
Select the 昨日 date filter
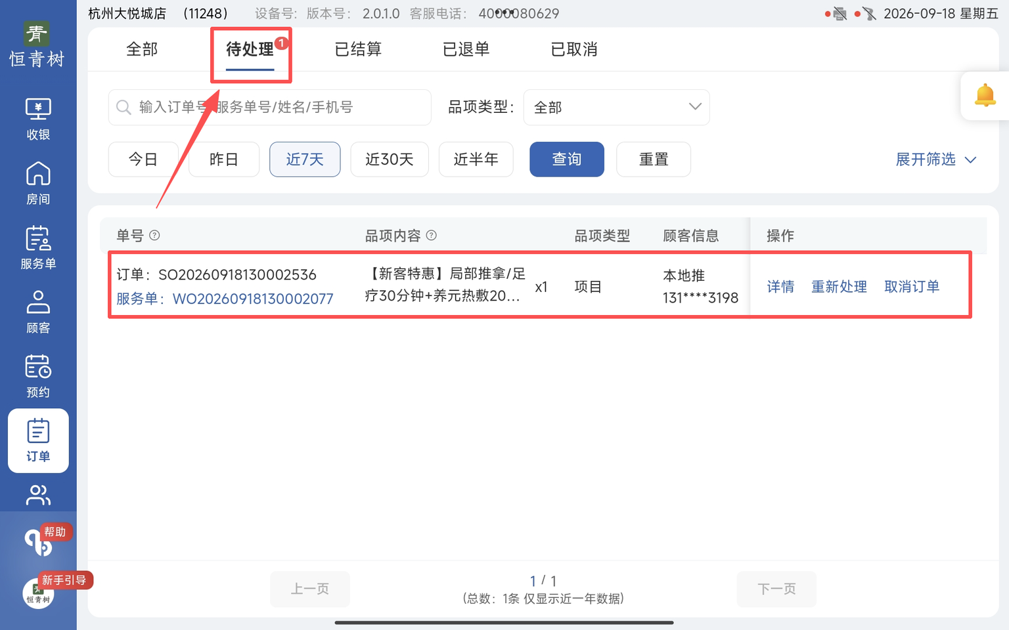click(x=224, y=159)
